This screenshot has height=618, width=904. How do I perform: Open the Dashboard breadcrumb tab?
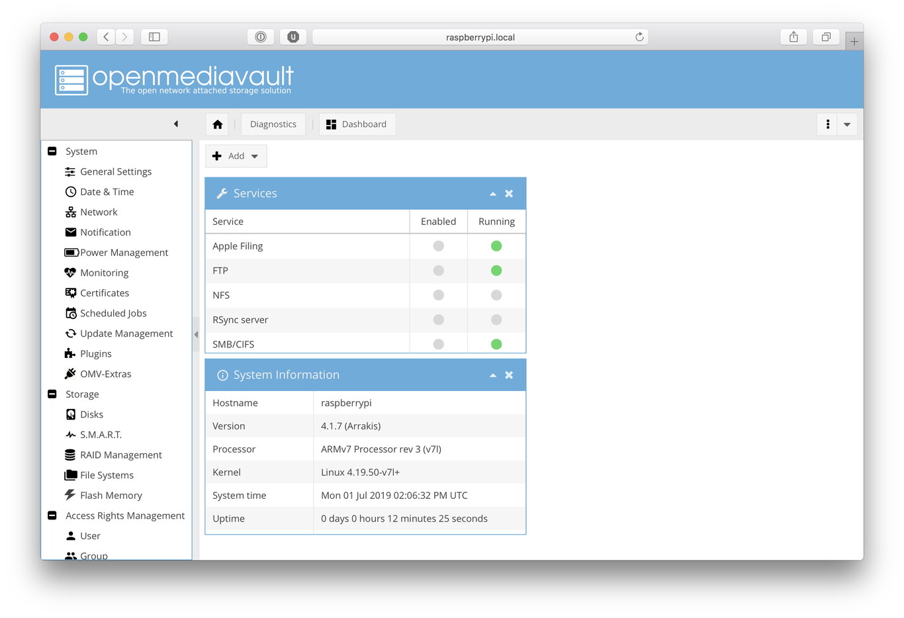point(357,124)
